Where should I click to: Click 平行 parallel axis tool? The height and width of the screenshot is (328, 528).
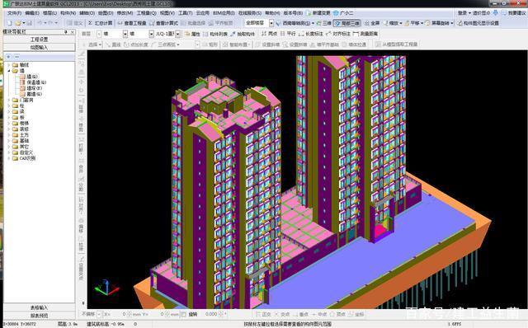pyautogui.click(x=288, y=34)
